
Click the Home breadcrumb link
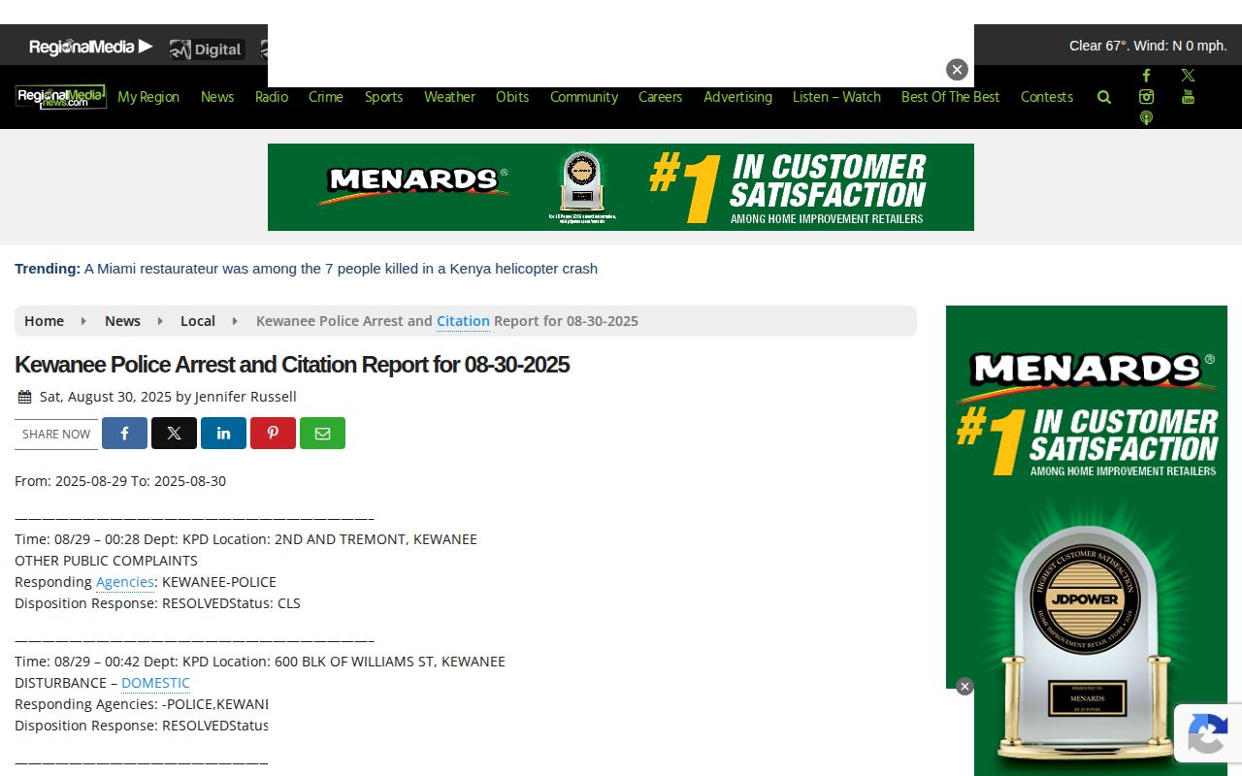[44, 321]
